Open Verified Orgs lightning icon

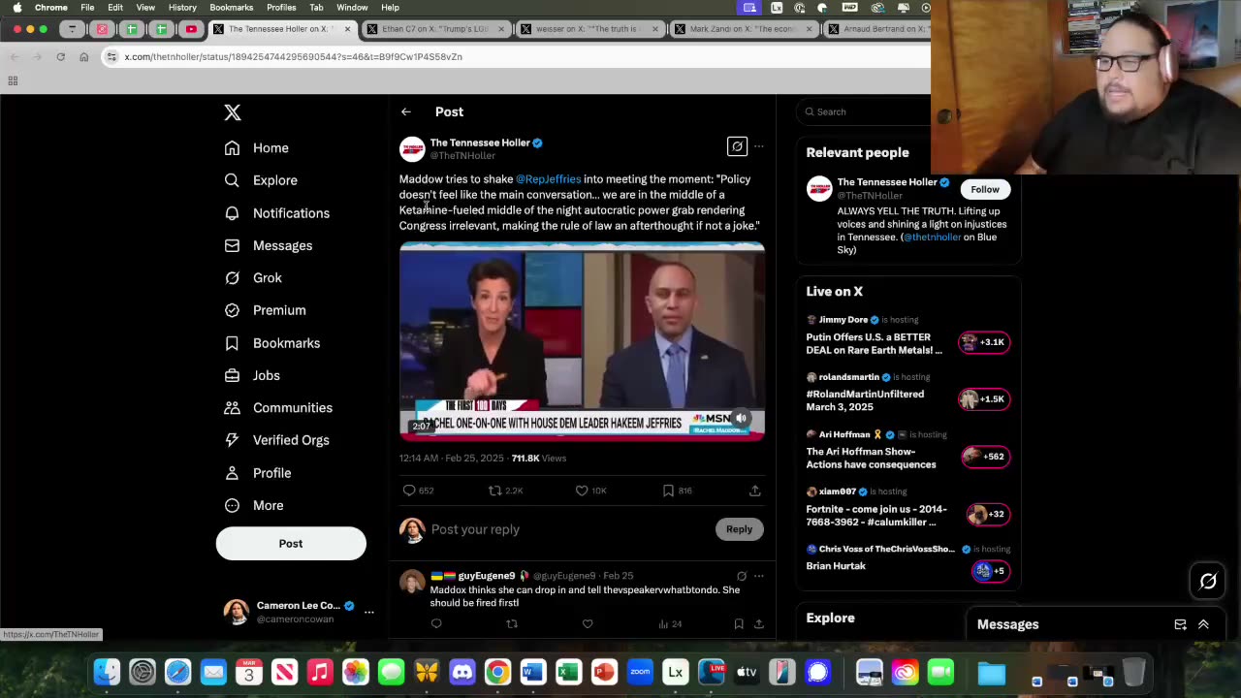pos(232,440)
